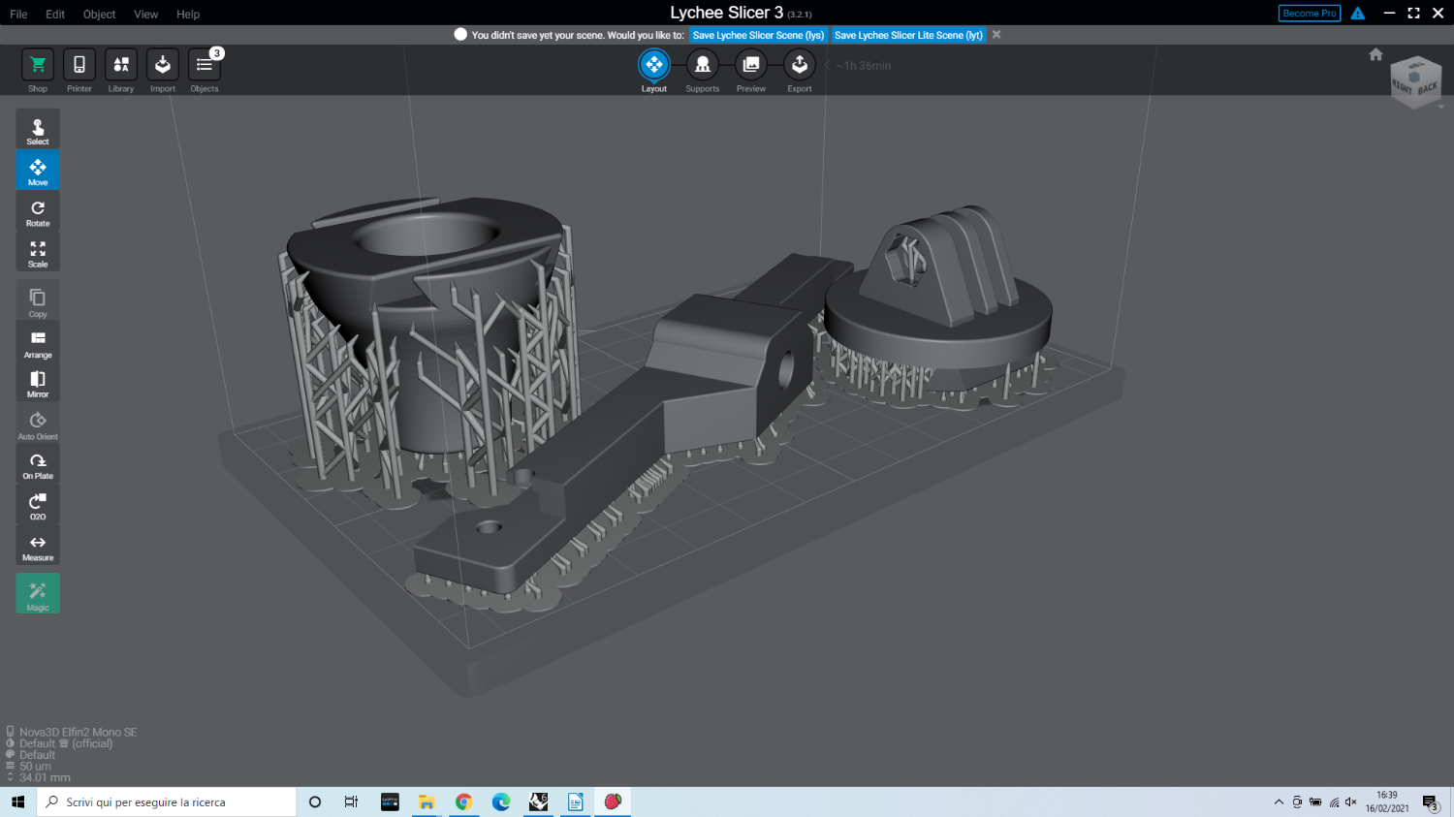Dismiss the save scene notification bar
Screen dimensions: 1454x817
[x=996, y=35]
